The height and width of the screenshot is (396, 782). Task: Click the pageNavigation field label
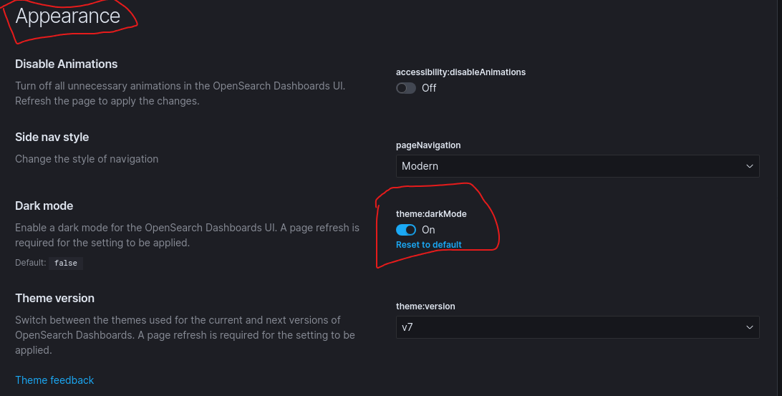click(428, 145)
